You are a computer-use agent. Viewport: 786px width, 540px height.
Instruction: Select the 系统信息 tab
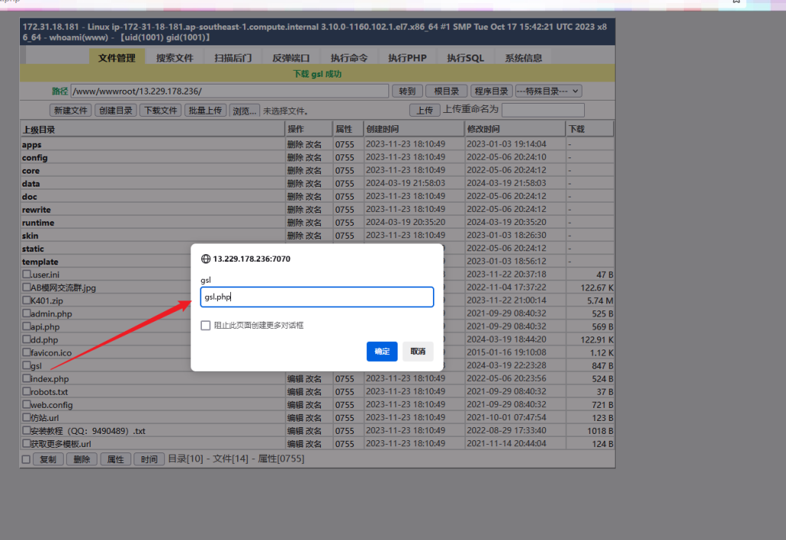(523, 58)
